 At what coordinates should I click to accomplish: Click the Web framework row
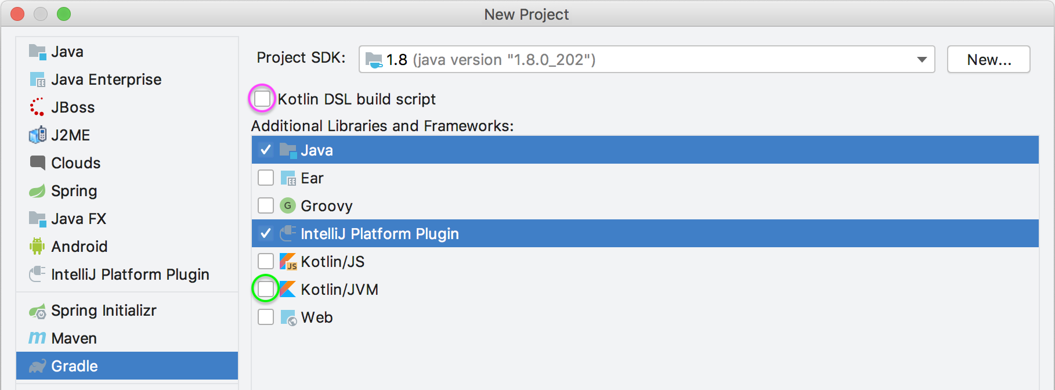[316, 317]
